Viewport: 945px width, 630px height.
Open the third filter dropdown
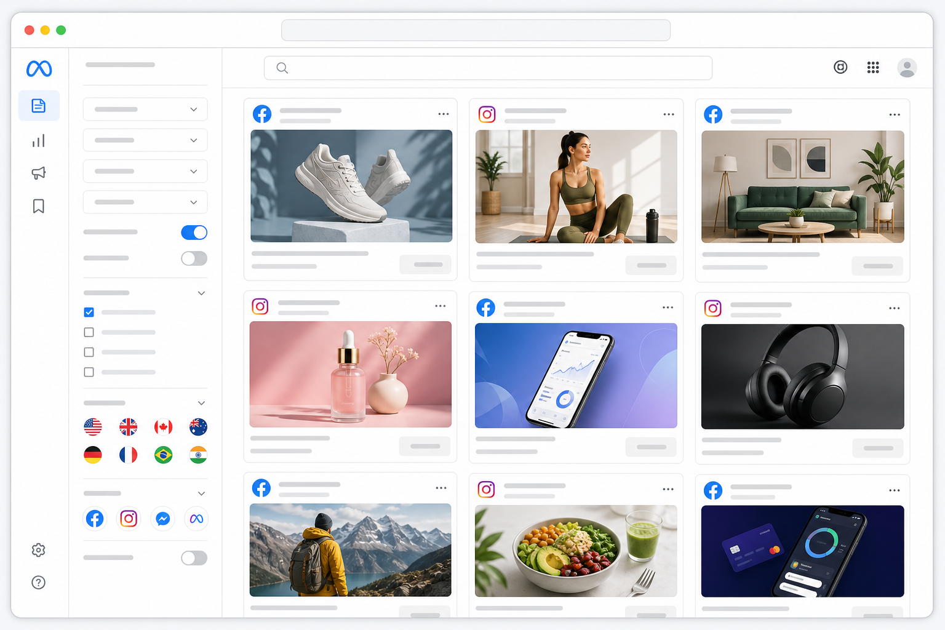click(145, 171)
